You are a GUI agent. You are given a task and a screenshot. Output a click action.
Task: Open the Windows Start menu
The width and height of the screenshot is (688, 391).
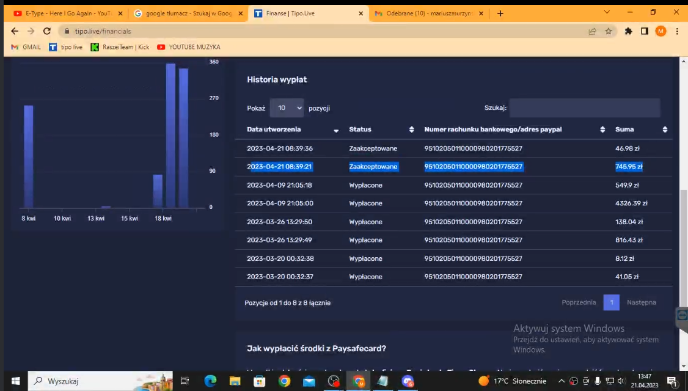(14, 381)
